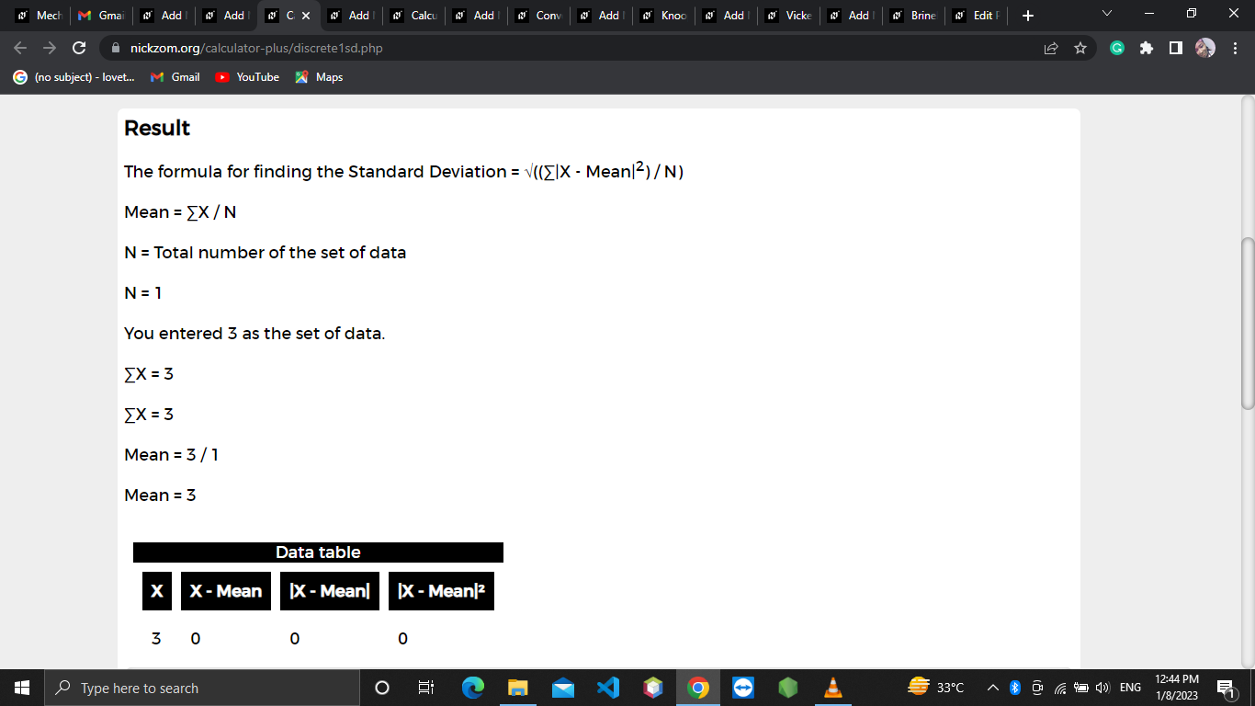Click the page vertical scrollbar thumb
Image resolution: width=1255 pixels, height=706 pixels.
tap(1248, 323)
